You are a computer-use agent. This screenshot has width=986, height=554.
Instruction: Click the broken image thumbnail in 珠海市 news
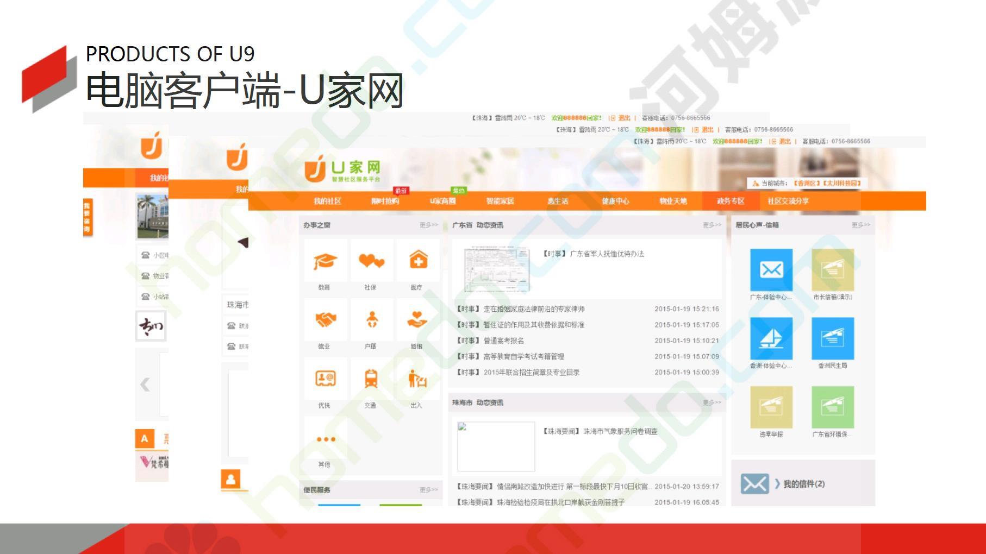point(496,446)
